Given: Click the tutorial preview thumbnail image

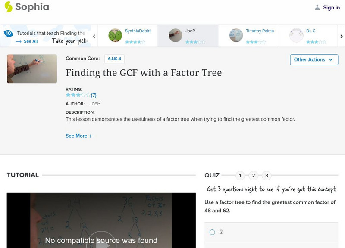Looking at the screenshot, I should (32, 69).
